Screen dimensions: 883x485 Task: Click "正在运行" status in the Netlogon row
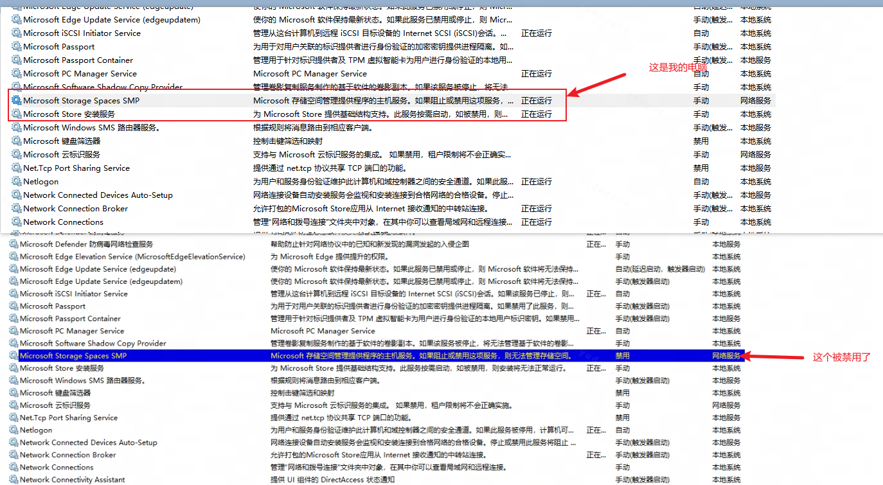pyautogui.click(x=537, y=181)
